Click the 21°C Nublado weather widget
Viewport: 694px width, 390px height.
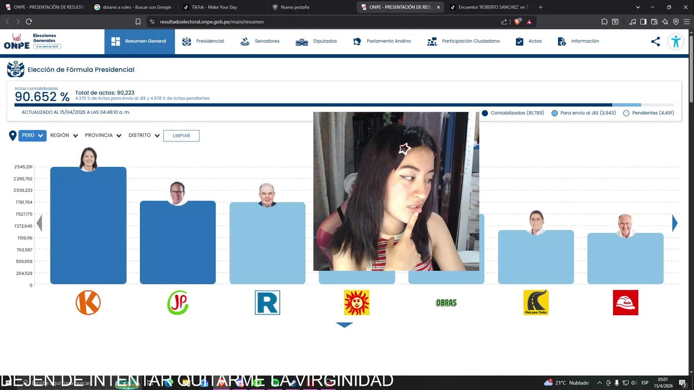[566, 383]
